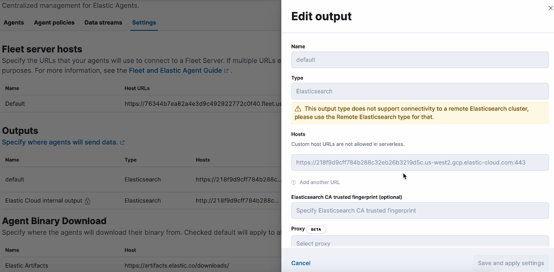Click Save and apply settings
The width and height of the screenshot is (554, 272).
pos(510,263)
